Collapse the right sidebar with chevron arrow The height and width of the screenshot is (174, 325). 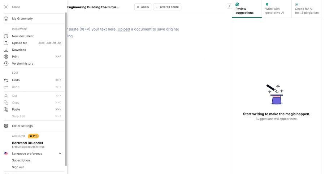click(229, 6)
